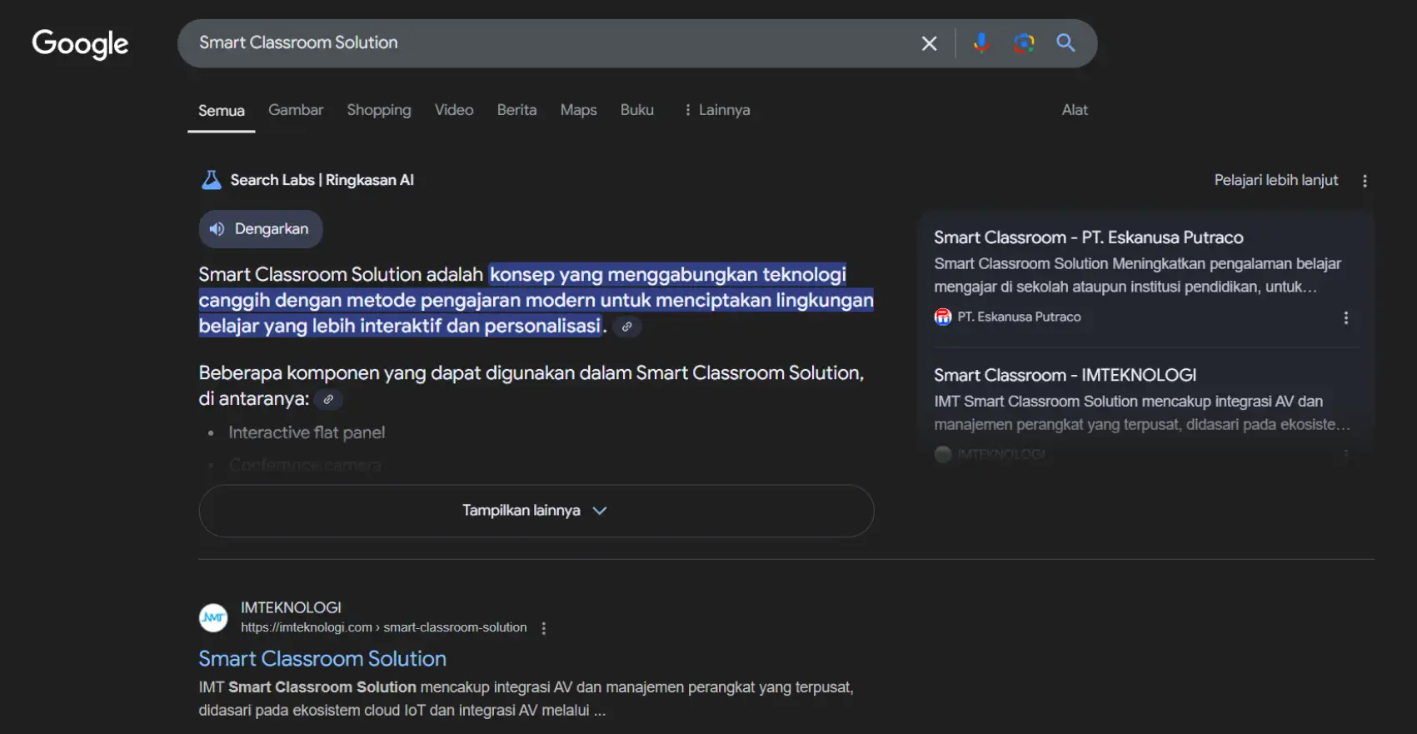Open three-dot menu beside imteknologi.com URL
Screen dimensions: 1417x734
pos(544,628)
